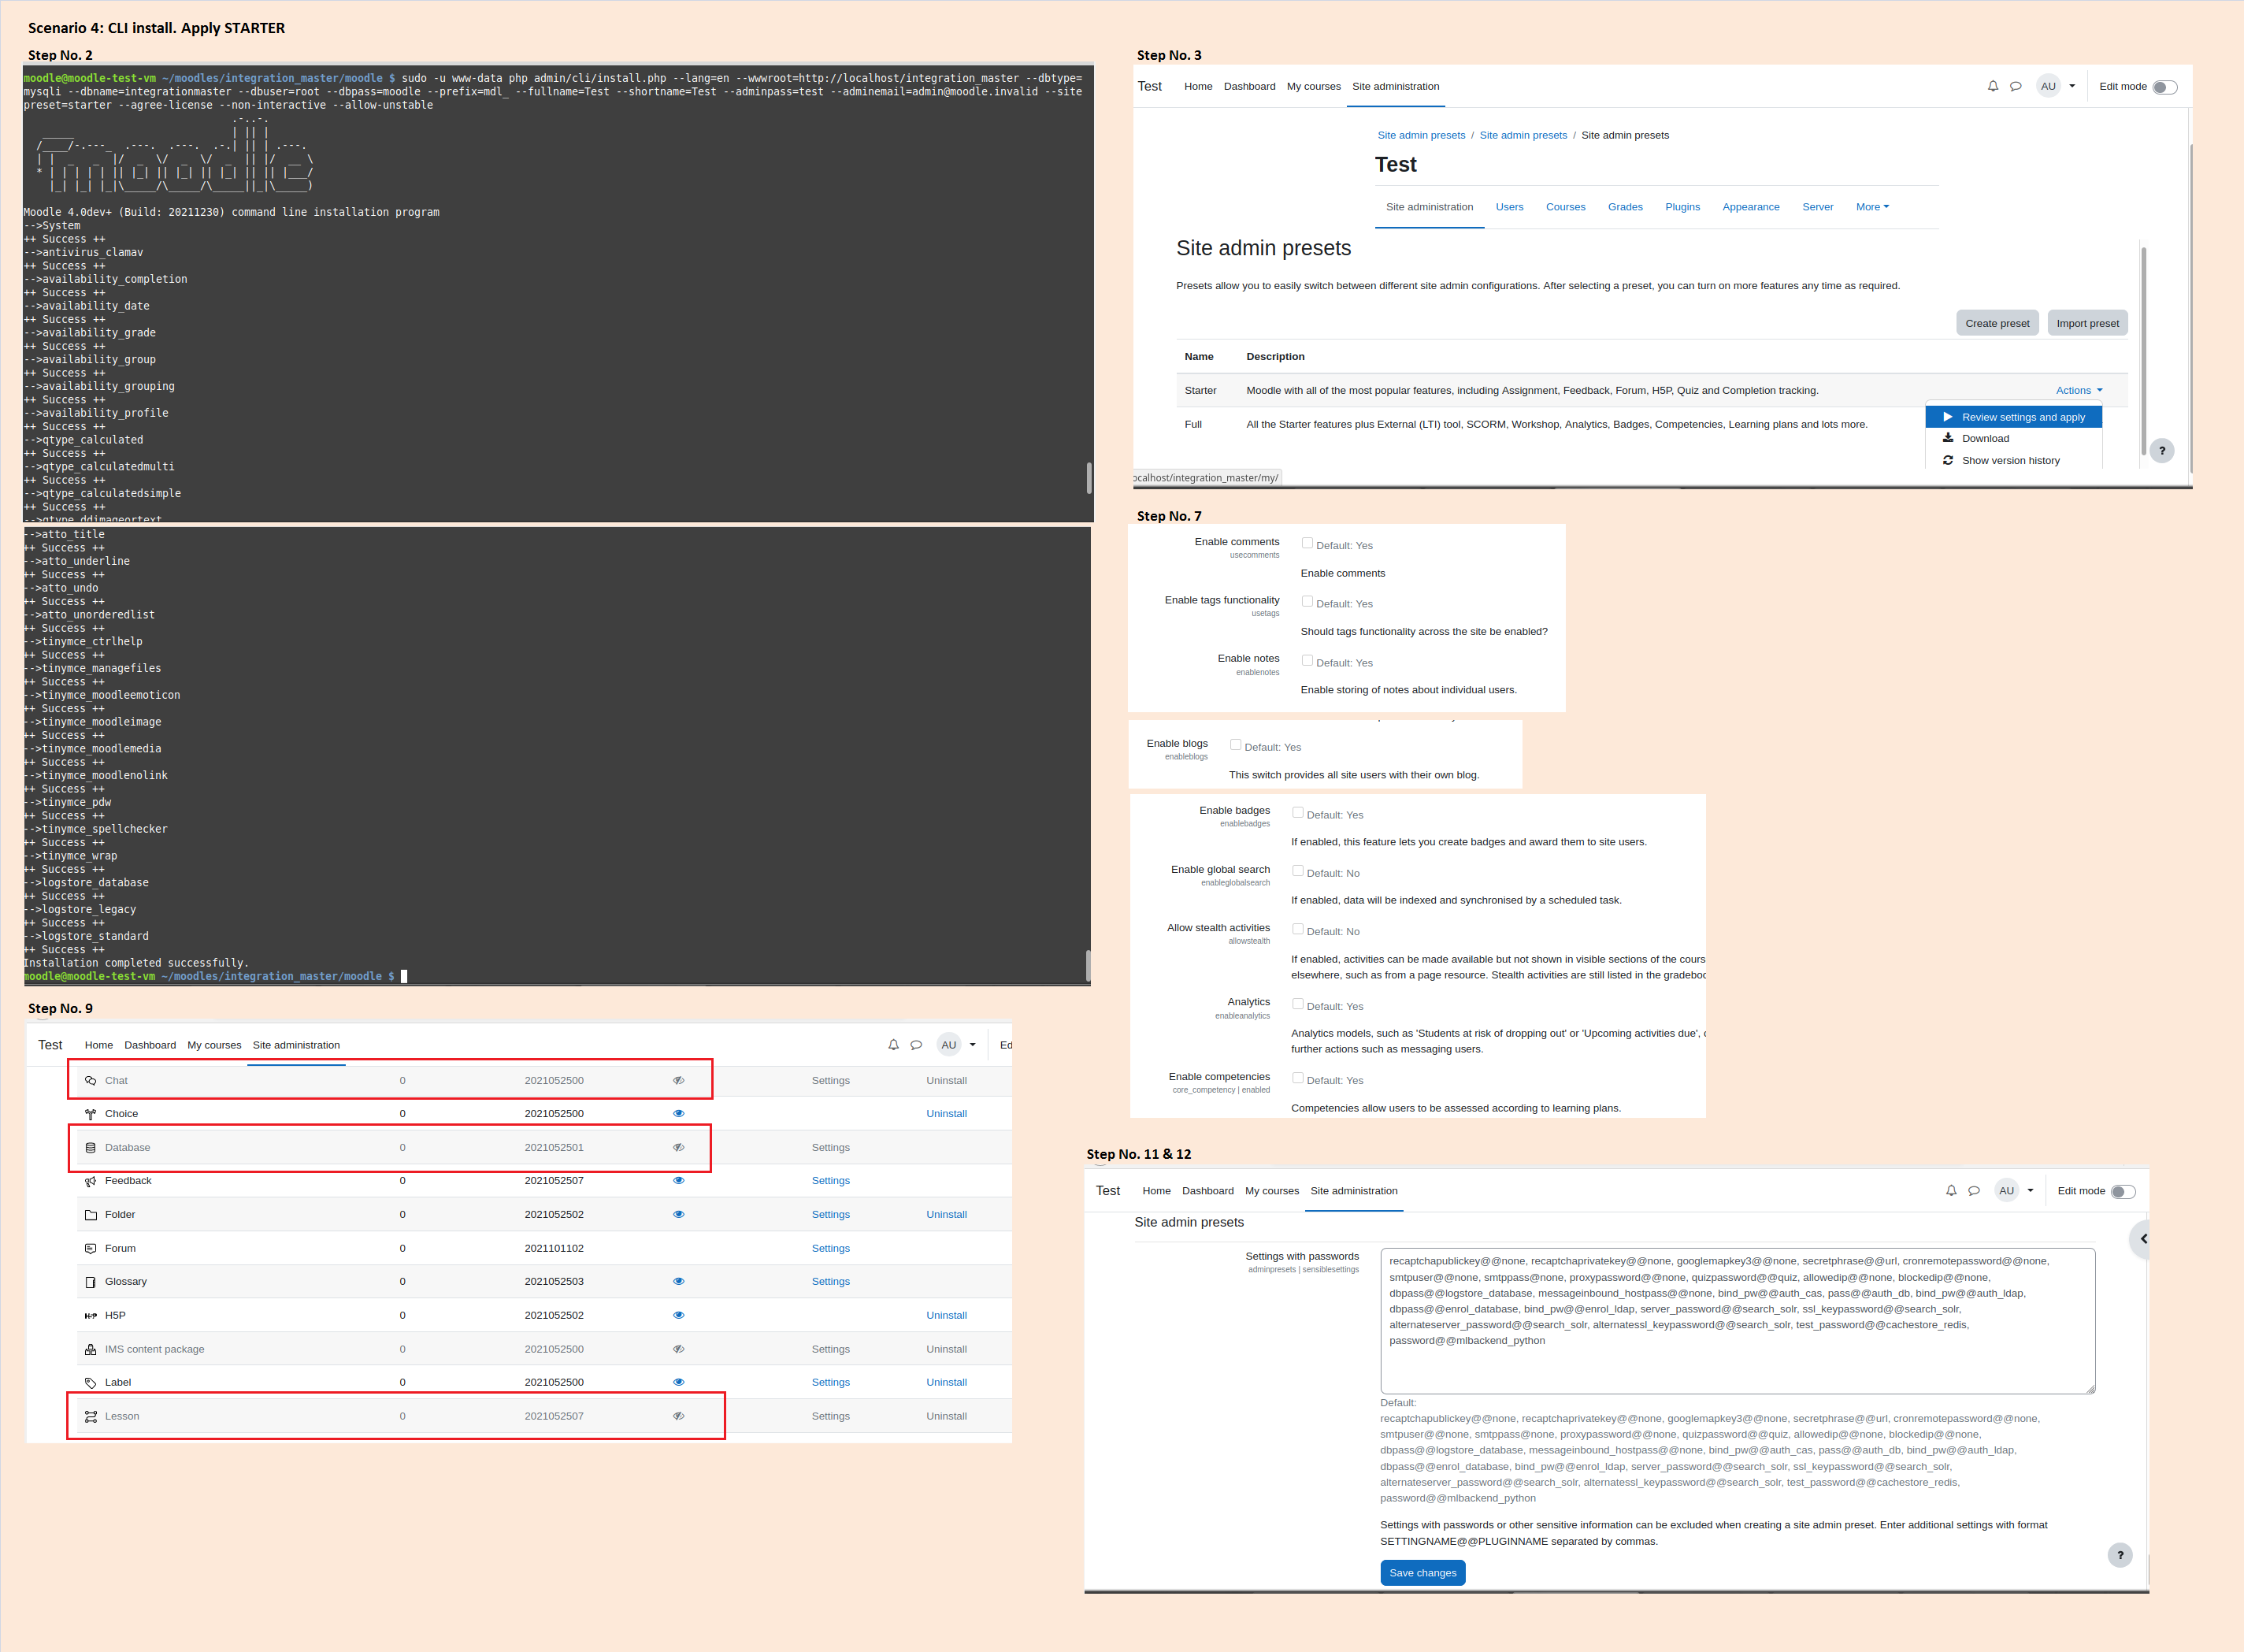The width and height of the screenshot is (2244, 1652).
Task: Switch to the Plugins admin tab
Action: click(x=1682, y=207)
